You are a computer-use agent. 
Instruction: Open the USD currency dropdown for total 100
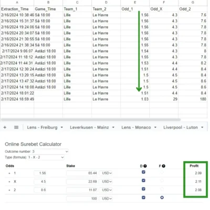pos(106,198)
